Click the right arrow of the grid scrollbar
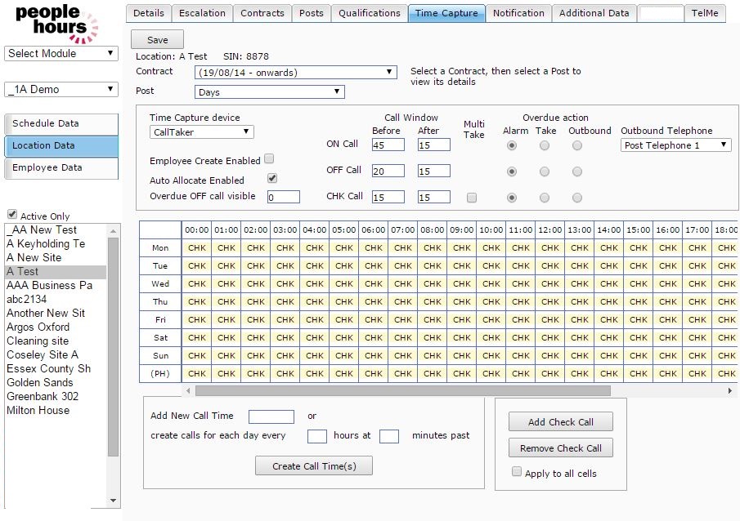740x521 pixels. [x=730, y=391]
